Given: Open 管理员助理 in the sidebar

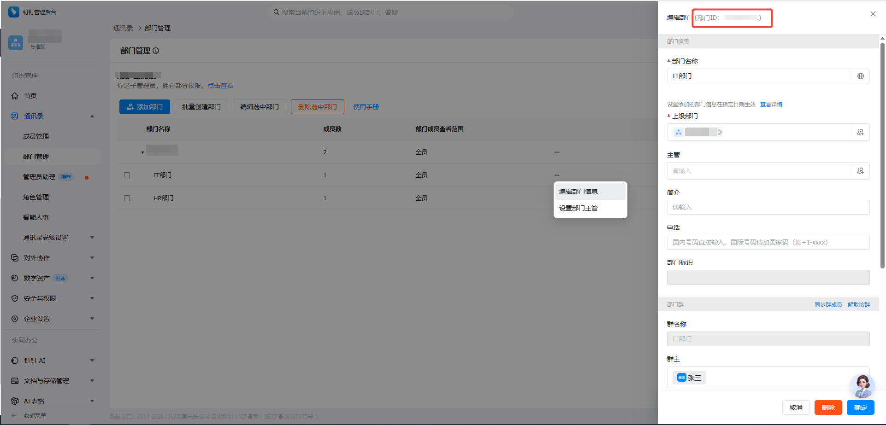Looking at the screenshot, I should point(39,177).
